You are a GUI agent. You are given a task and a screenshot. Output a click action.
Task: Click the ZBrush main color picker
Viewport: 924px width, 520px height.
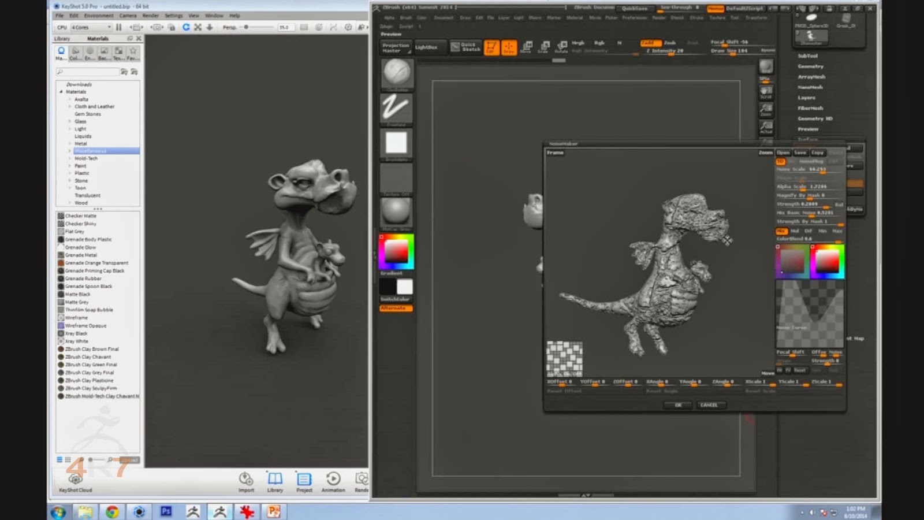click(397, 251)
